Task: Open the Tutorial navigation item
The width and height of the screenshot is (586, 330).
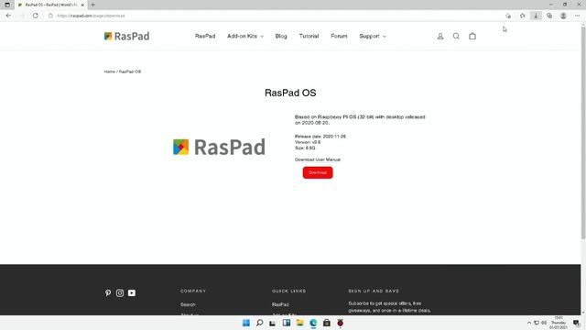Action: 309,37
